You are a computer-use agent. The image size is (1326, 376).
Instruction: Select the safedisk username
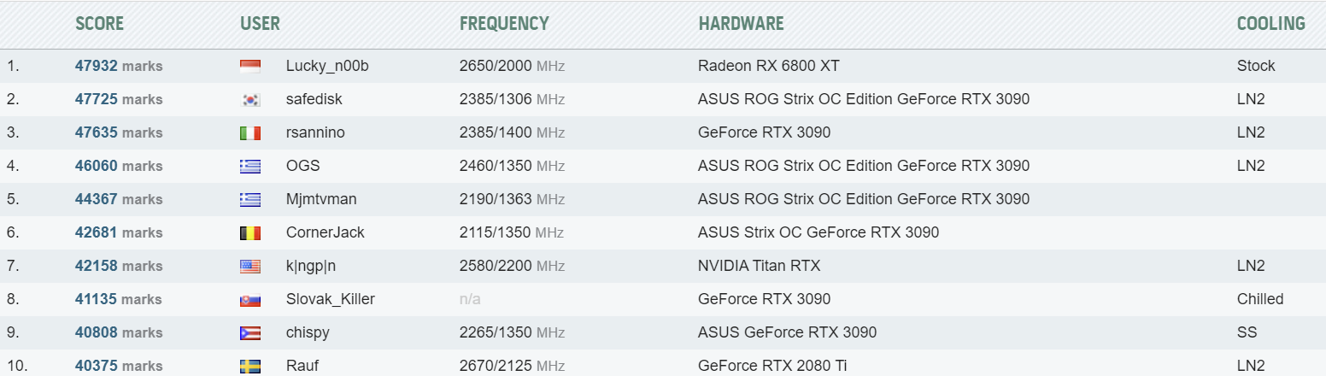tap(314, 99)
